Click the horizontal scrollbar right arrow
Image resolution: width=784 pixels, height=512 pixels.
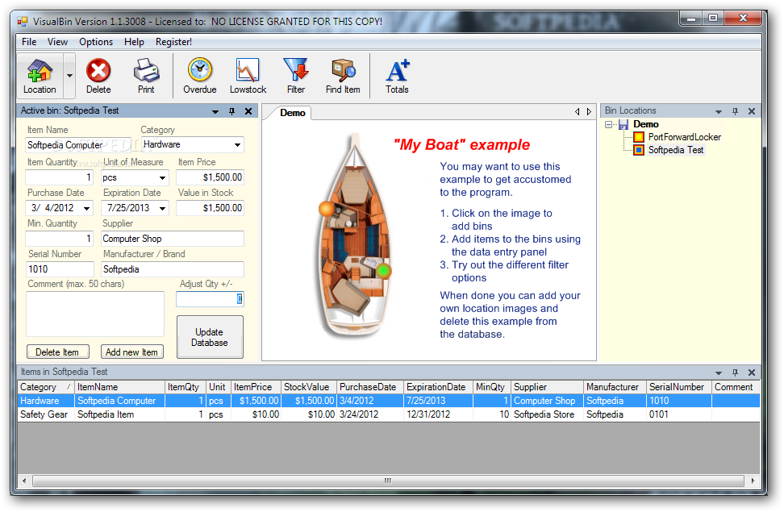[753, 481]
